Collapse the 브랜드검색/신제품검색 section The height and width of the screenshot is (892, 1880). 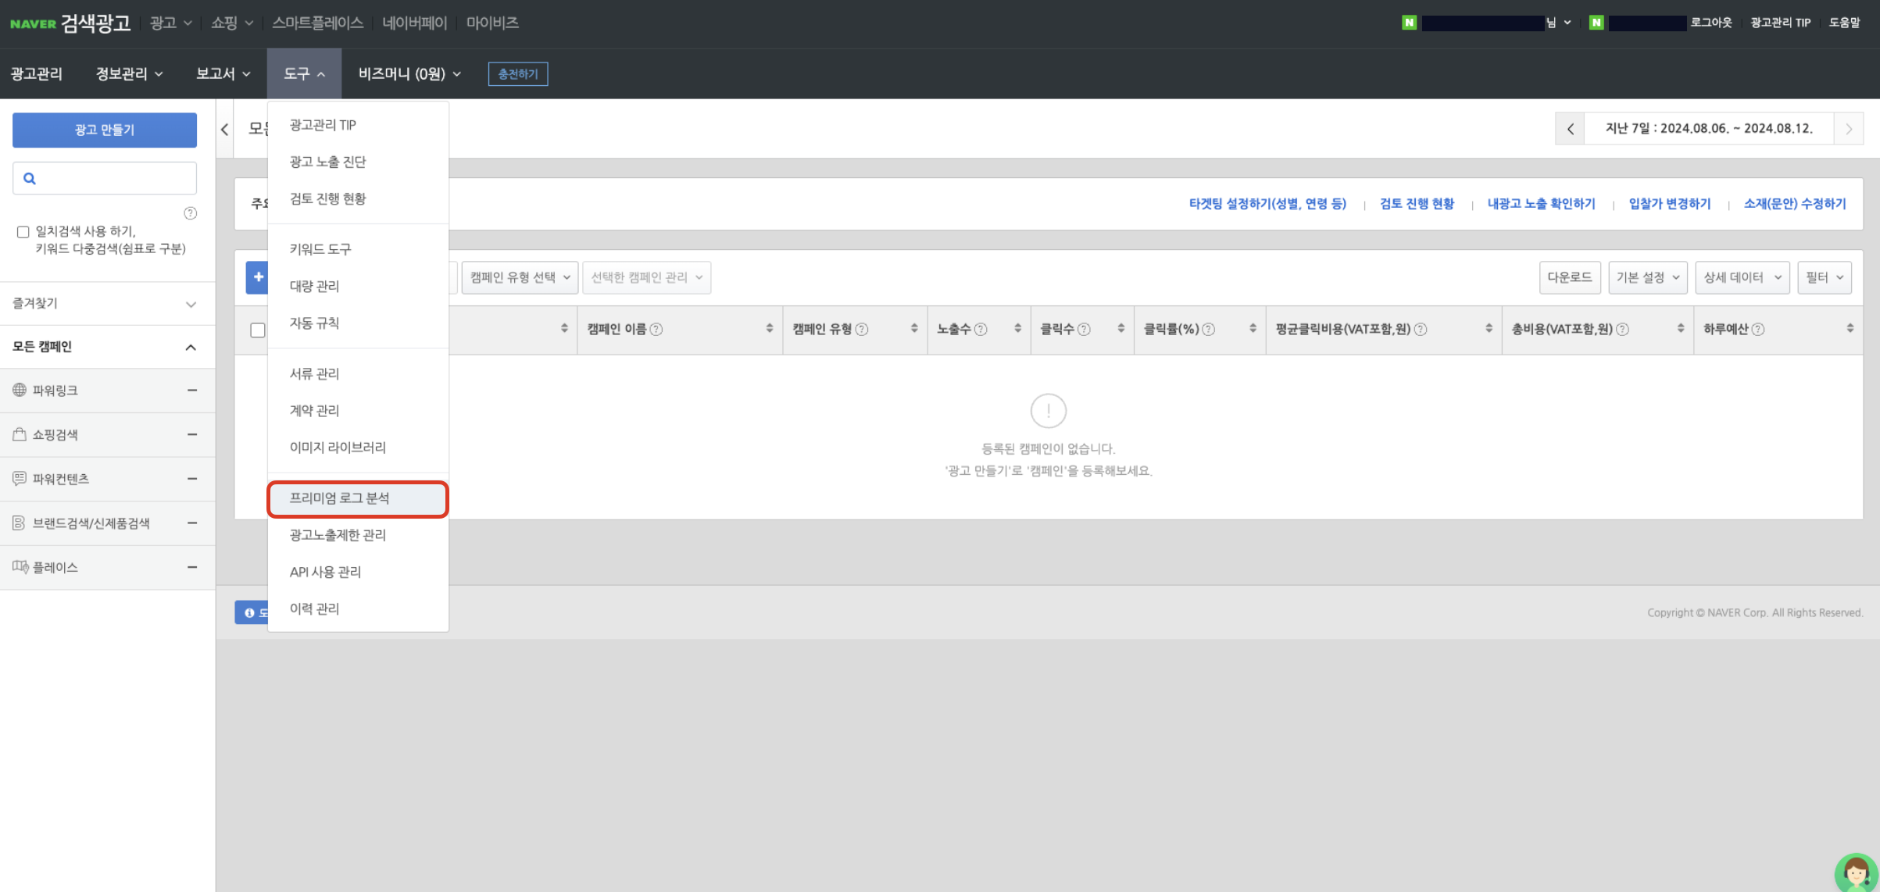191,523
